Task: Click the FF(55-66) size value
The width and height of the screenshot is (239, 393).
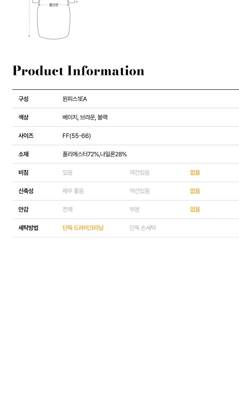Action: 77,136
